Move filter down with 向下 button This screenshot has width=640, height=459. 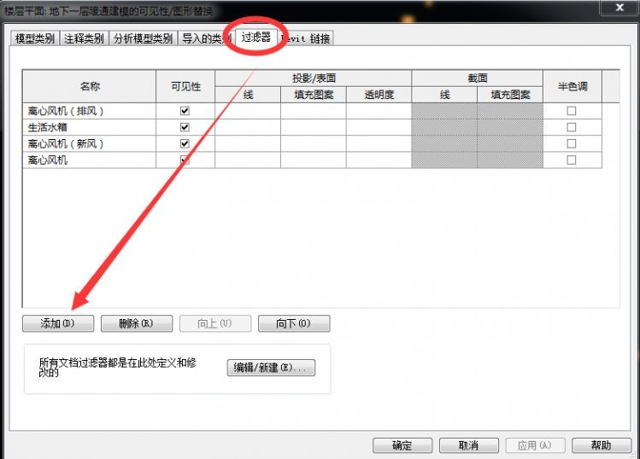click(x=294, y=323)
